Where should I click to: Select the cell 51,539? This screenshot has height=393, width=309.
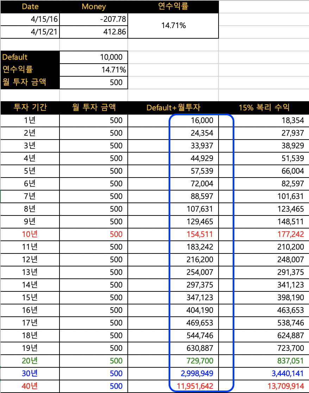(264, 159)
